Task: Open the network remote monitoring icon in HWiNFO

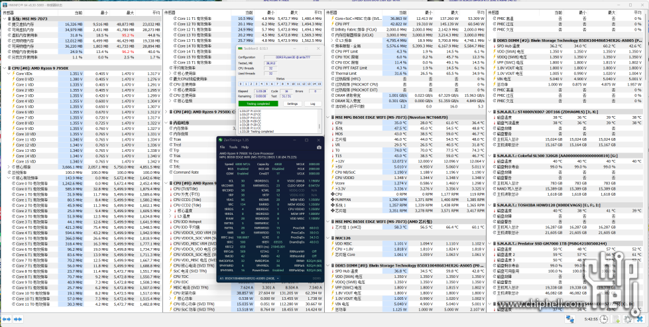Action: click(570, 319)
